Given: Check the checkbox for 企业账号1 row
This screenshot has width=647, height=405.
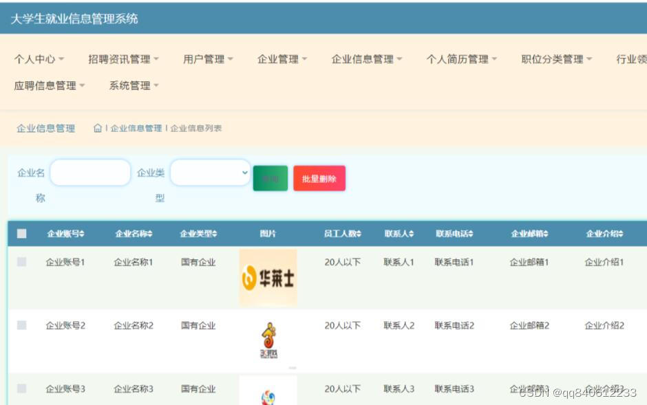Looking at the screenshot, I should 21,262.
